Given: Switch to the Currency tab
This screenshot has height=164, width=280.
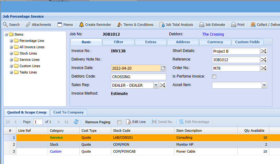Looking at the screenshot, I should [x=215, y=42].
